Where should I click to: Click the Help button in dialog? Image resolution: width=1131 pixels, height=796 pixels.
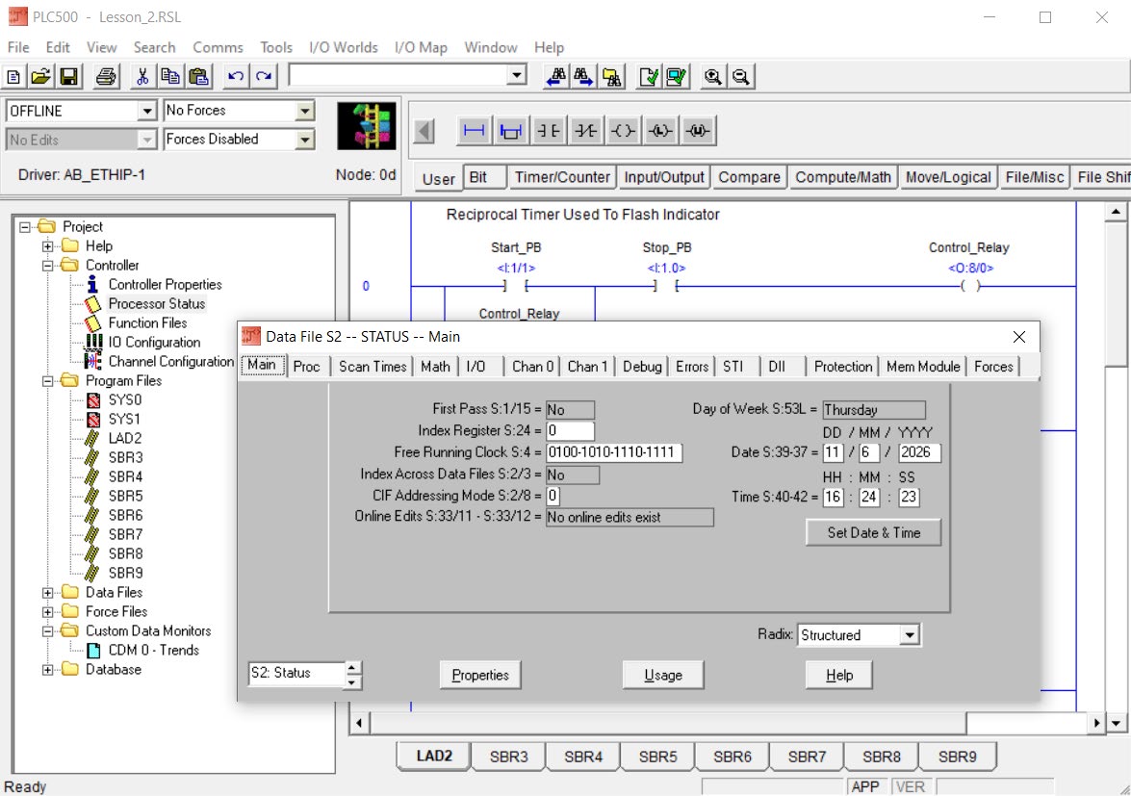pyautogui.click(x=839, y=676)
